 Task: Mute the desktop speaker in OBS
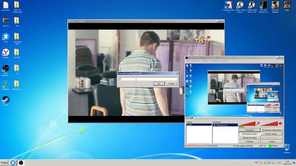pyautogui.click(x=280, y=124)
